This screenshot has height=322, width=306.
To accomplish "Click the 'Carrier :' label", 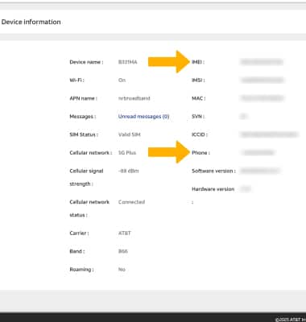I will point(79,233).
